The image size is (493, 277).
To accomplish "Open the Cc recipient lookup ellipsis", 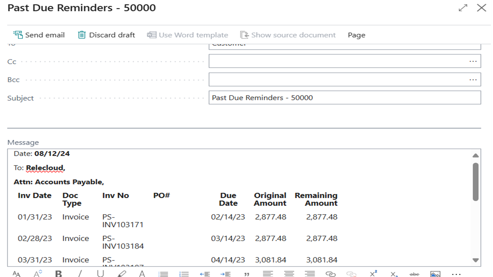I will coord(473,62).
